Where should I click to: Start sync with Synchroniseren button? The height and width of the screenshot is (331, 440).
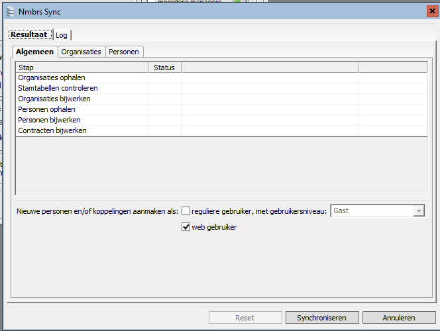(322, 318)
